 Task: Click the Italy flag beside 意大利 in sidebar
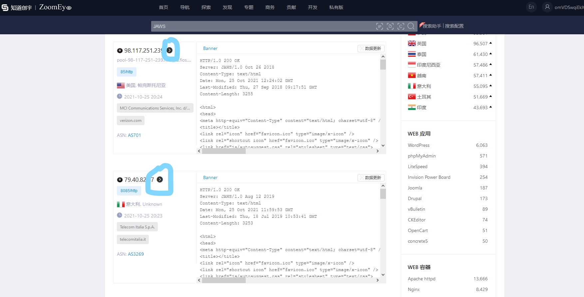(412, 86)
